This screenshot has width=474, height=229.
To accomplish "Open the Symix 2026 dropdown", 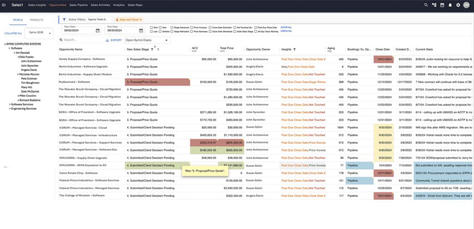I will (x=39, y=33).
